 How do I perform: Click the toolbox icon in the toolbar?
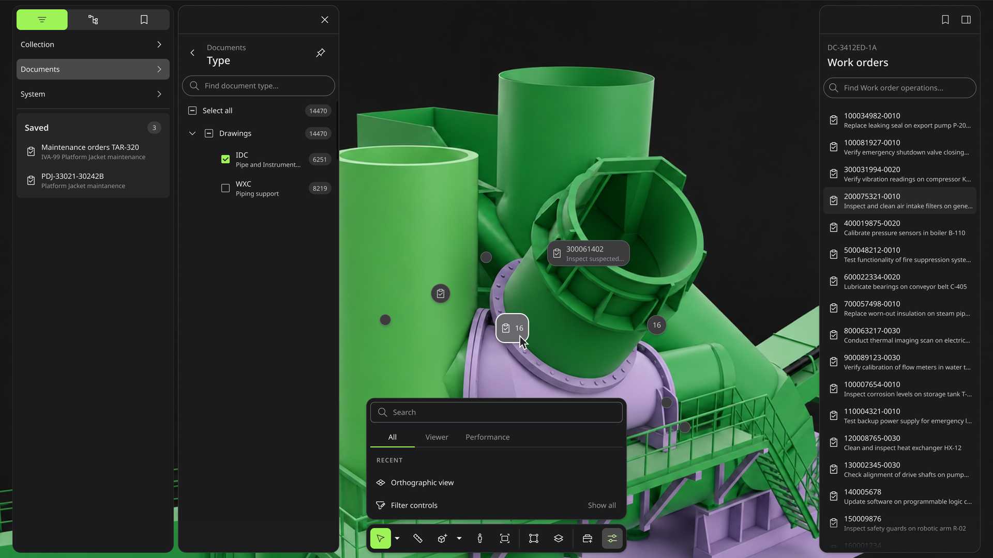tap(588, 538)
